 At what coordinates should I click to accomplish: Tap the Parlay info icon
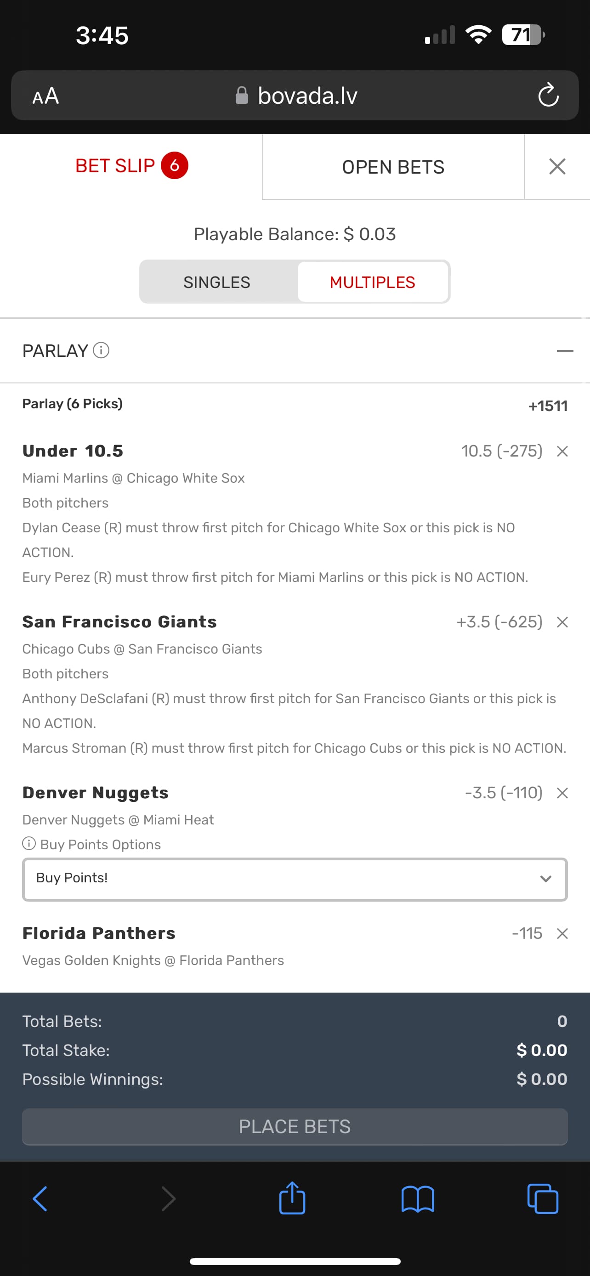[x=101, y=351]
